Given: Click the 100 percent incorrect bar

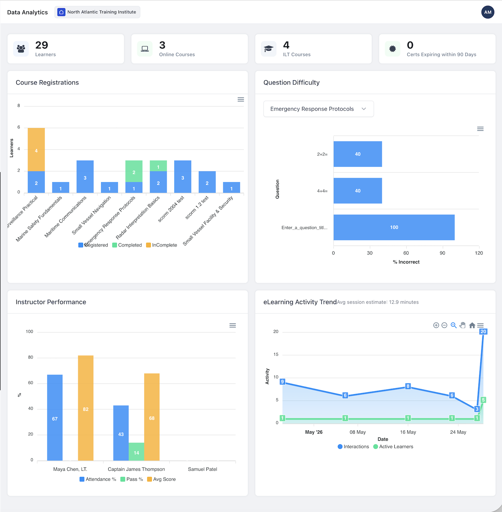Looking at the screenshot, I should pyautogui.click(x=394, y=227).
